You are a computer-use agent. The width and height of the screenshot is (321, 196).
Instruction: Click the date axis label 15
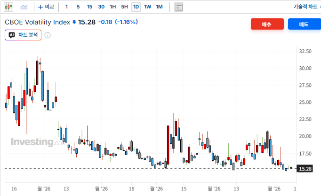coord(184,188)
